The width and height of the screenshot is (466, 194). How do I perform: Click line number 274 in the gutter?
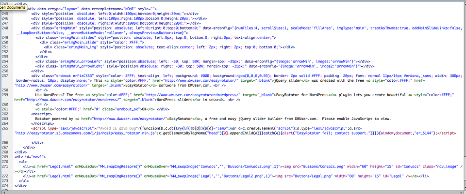coord(5,186)
